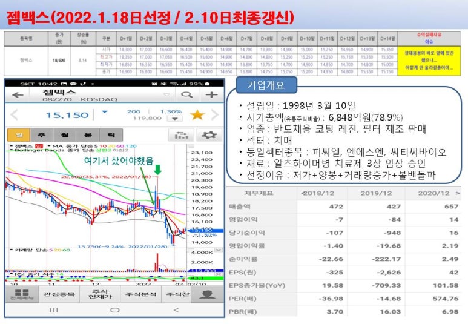Click the 젬백스 일 chart legend
The image size is (468, 324).
(26, 146)
